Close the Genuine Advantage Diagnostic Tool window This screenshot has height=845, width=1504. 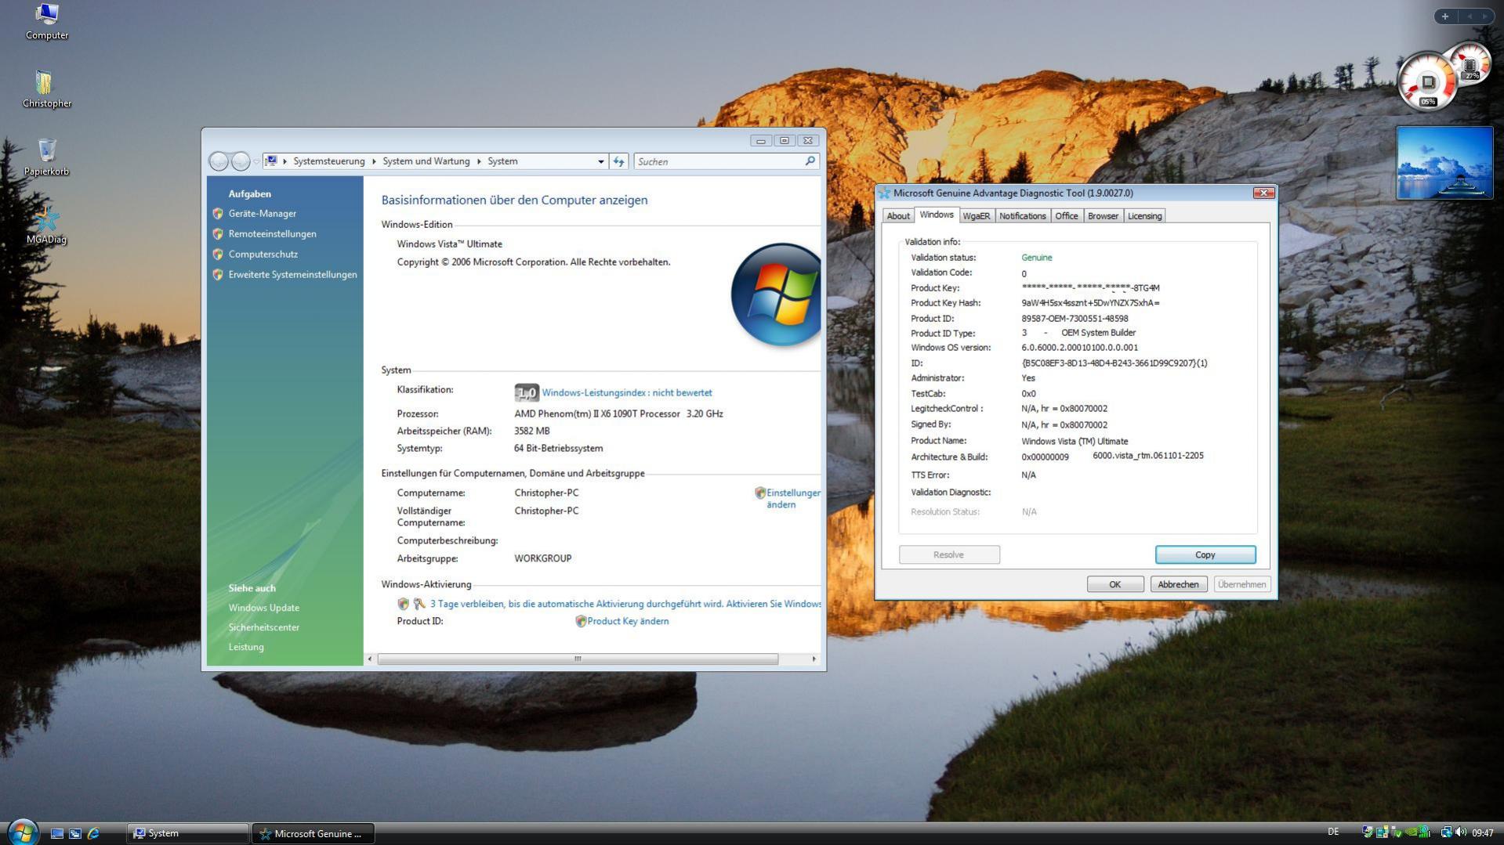click(1263, 193)
